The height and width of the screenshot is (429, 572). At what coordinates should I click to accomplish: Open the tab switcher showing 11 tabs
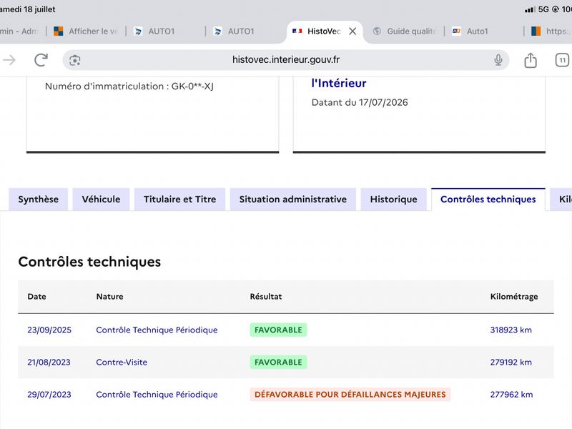(562, 60)
